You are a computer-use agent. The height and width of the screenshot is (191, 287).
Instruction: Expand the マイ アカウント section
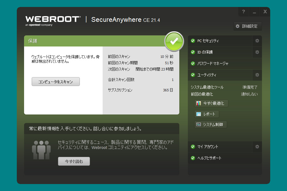pos(220,147)
